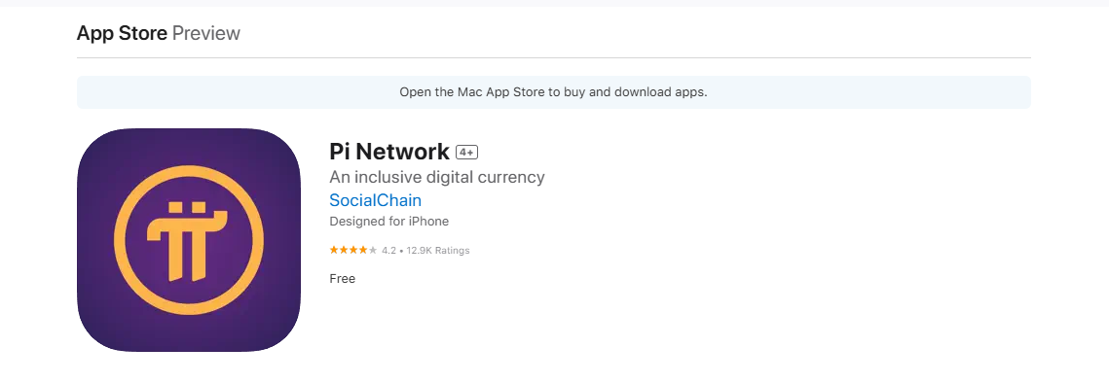This screenshot has height=382, width=1109.
Task: Open the SocialChain developer page
Action: pyautogui.click(x=376, y=200)
